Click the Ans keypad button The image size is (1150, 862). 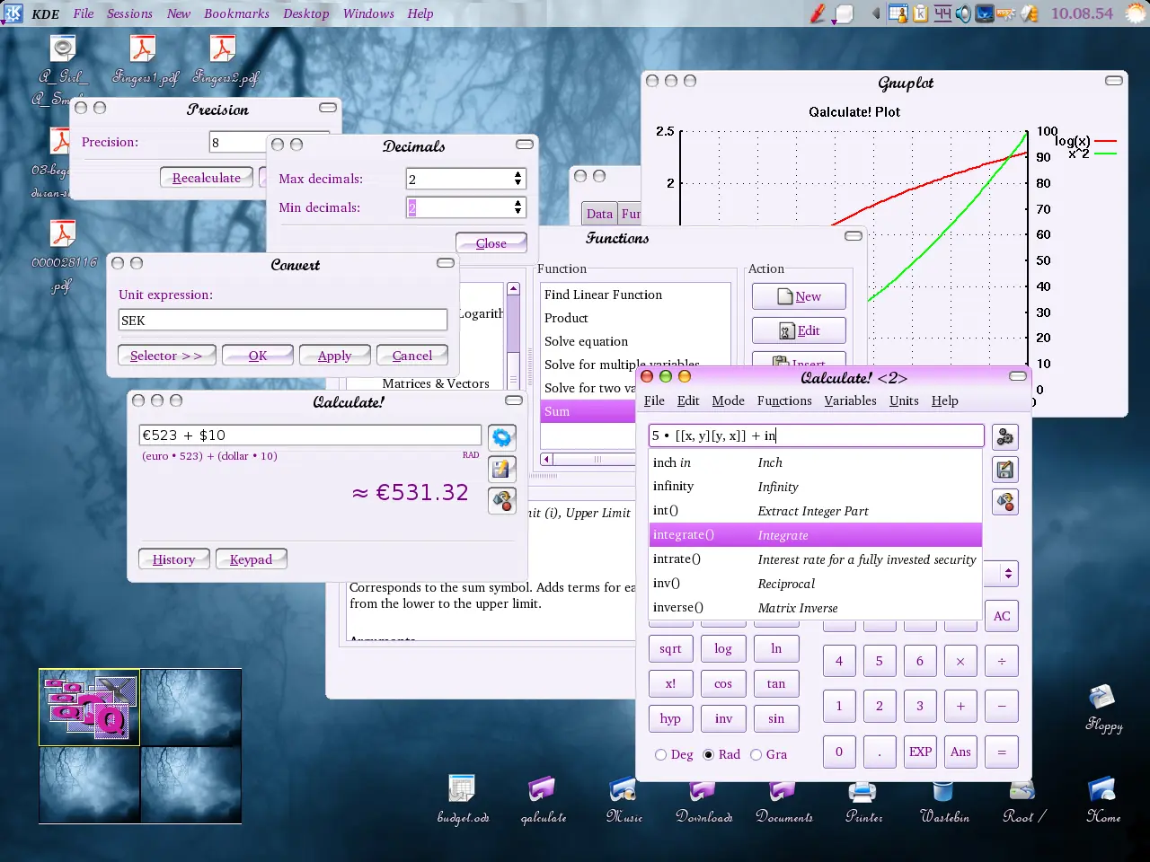(x=960, y=752)
